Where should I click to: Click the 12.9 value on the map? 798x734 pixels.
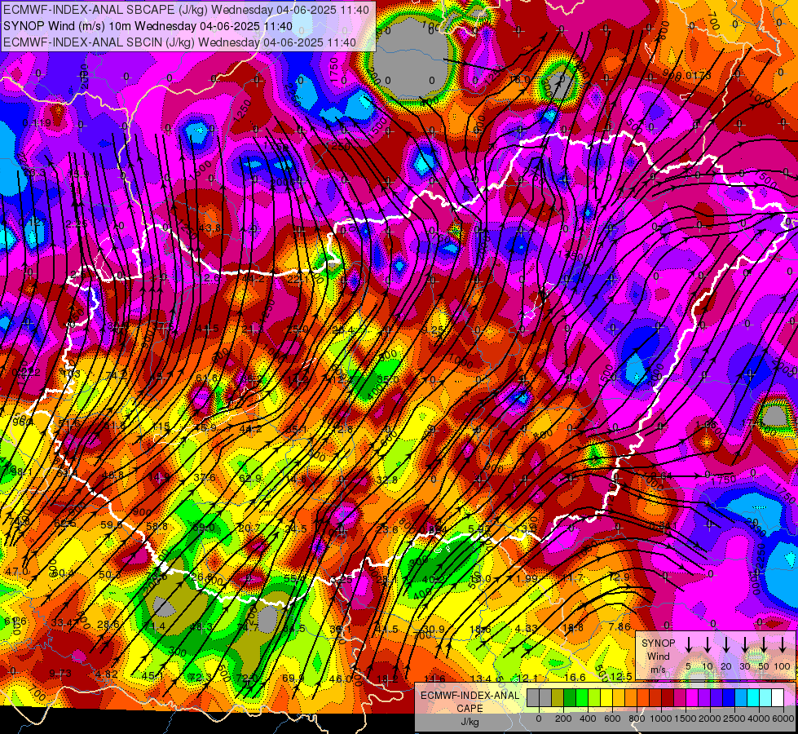(619, 577)
